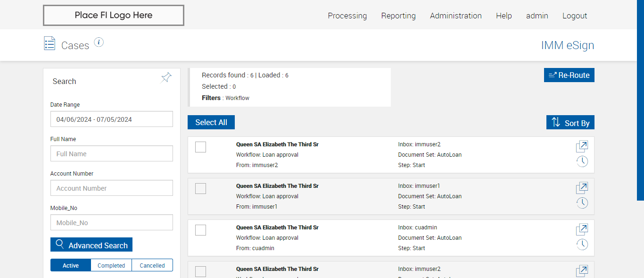Screen dimensions: 644x278
Task: Open the immuser1 case details icon
Action: (582, 188)
